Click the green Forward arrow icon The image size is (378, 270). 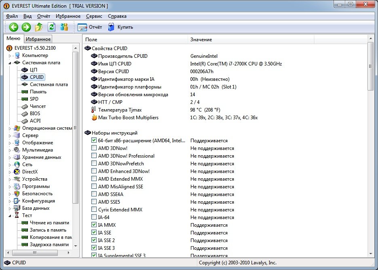pyautogui.click(x=26, y=27)
